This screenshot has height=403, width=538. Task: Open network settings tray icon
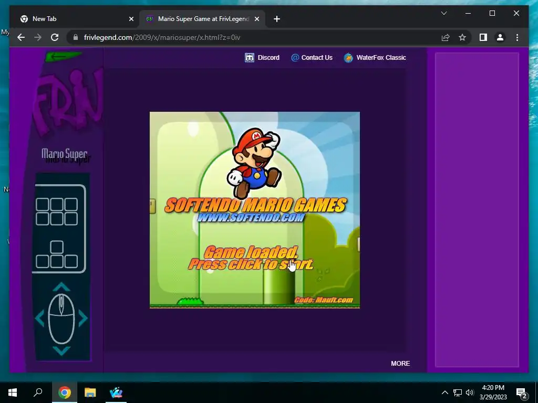pyautogui.click(x=458, y=393)
